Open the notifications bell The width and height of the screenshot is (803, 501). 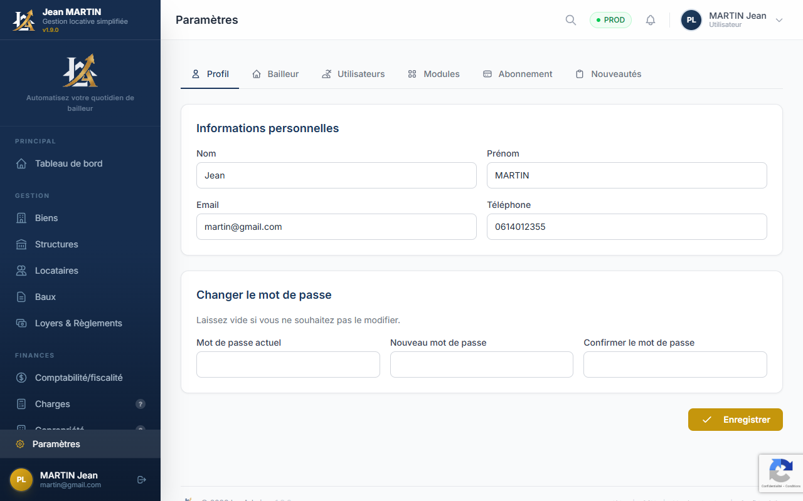coord(651,19)
